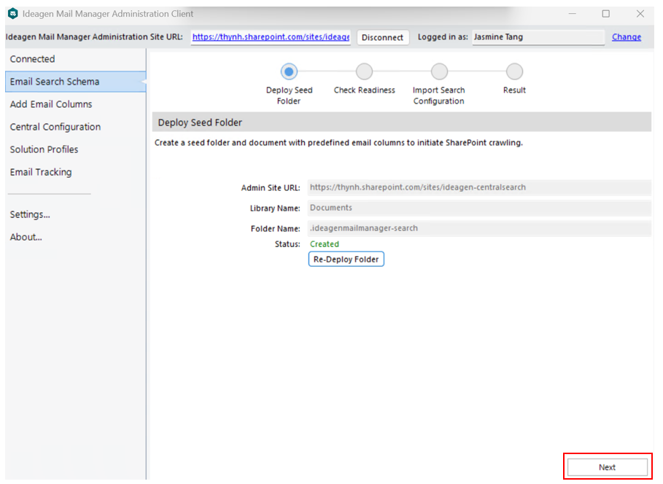Close the Administration Client window
The width and height of the screenshot is (663, 484).
point(640,14)
